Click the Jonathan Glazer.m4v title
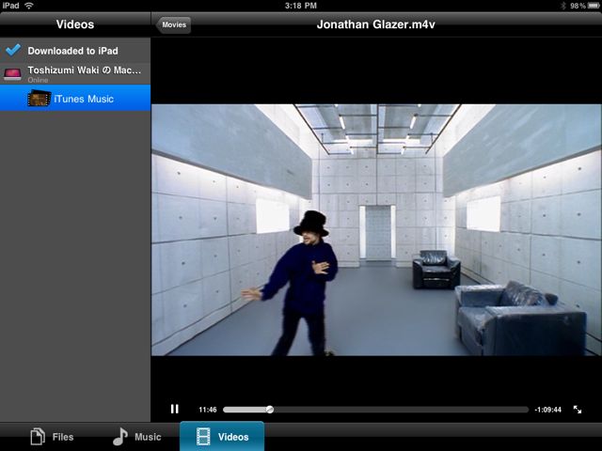This screenshot has width=602, height=451. (376, 24)
